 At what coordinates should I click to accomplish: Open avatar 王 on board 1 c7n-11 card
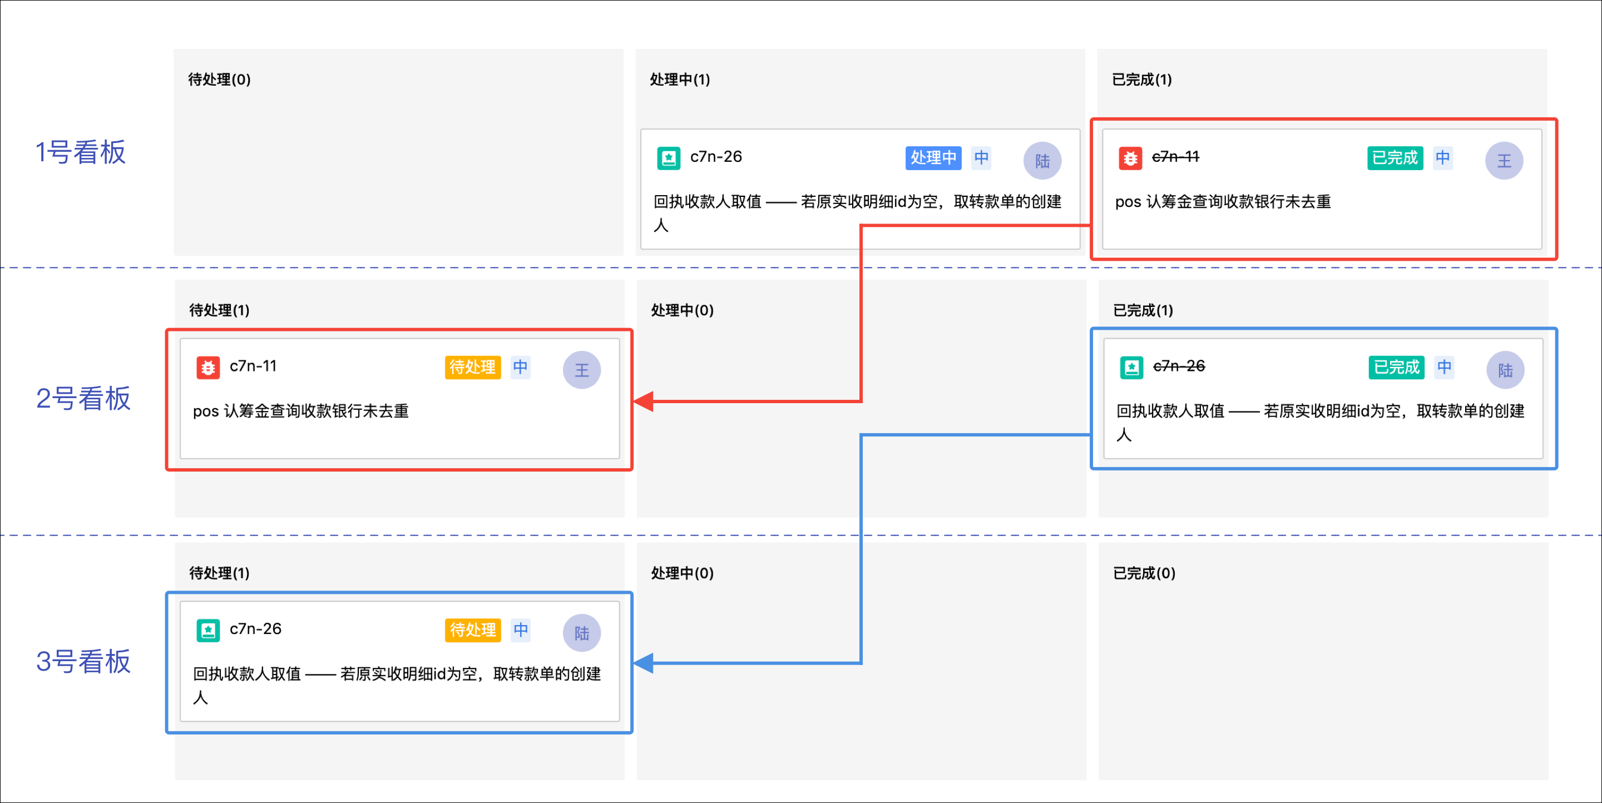(x=1504, y=161)
